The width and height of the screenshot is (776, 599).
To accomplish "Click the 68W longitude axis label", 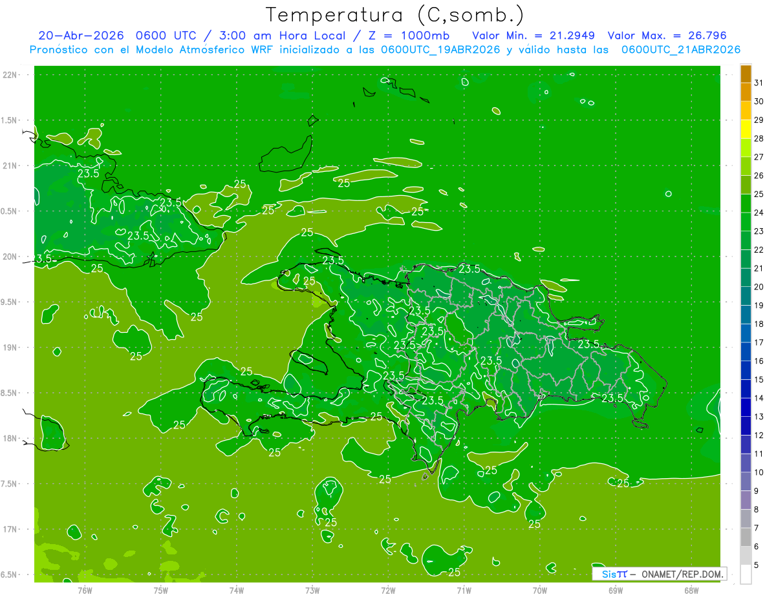I will pos(691,591).
